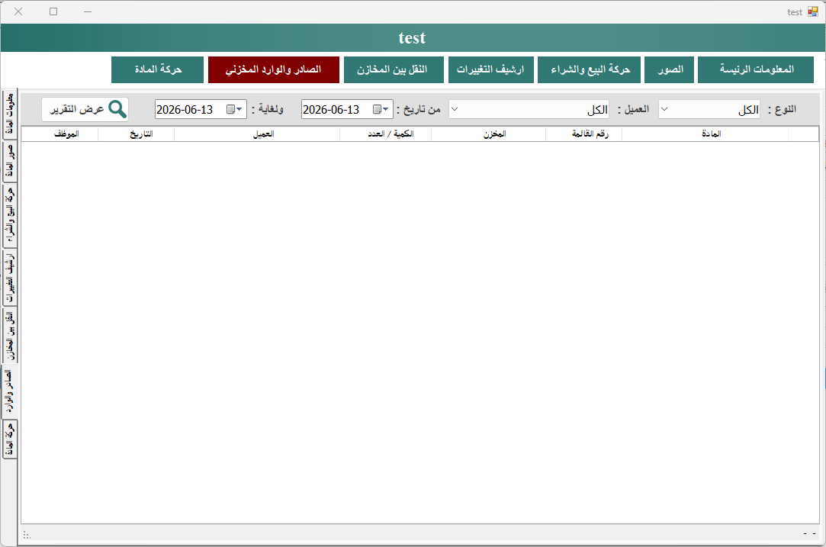The image size is (826, 547).
Task: Expand the النوع dropdown
Action: point(665,109)
